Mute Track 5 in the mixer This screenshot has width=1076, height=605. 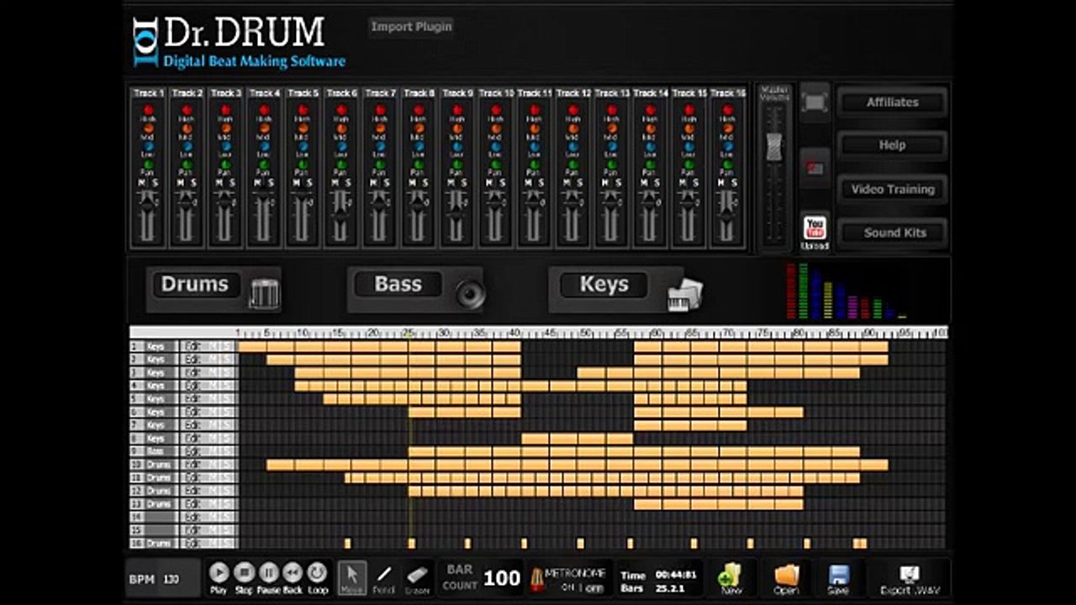(296, 183)
